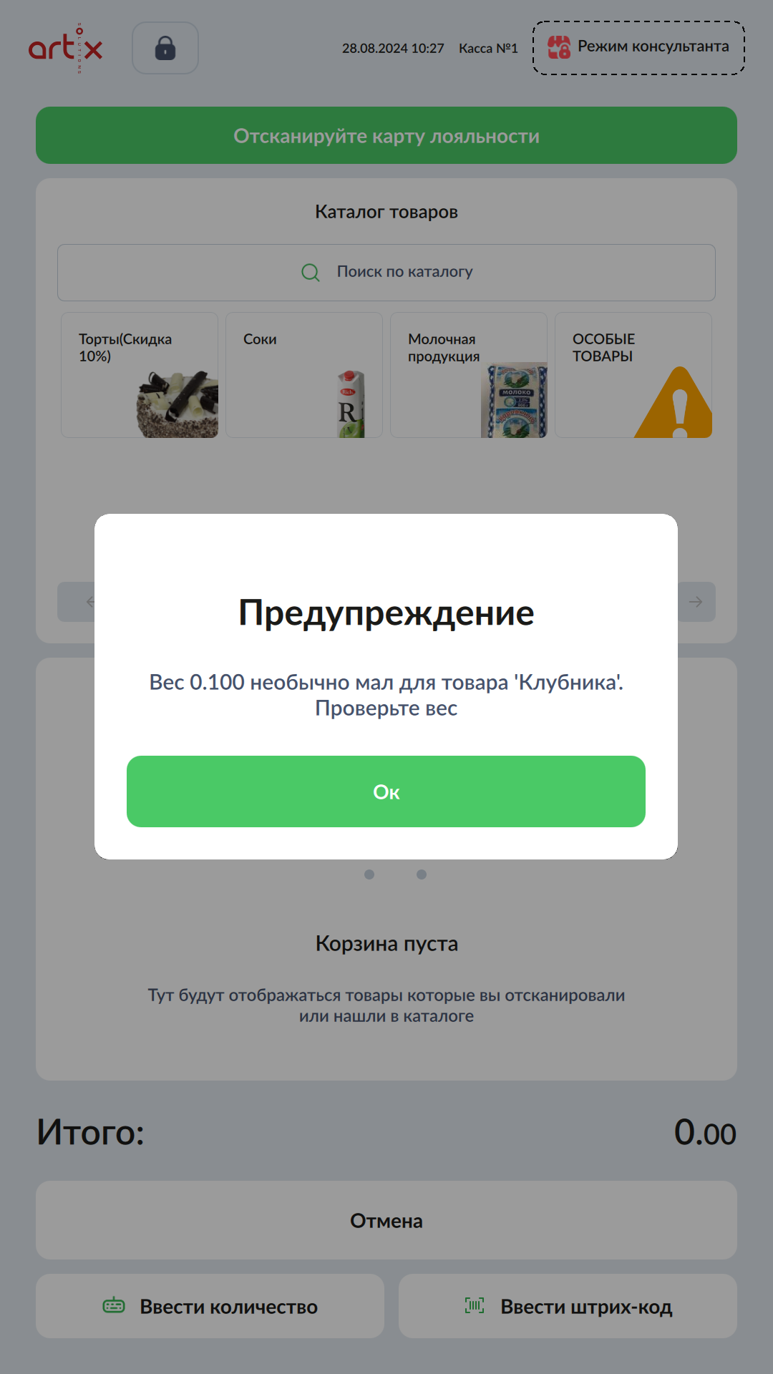Tap Отсканируйте карту лояльности banner
Viewport: 773px width, 1374px height.
coord(386,135)
